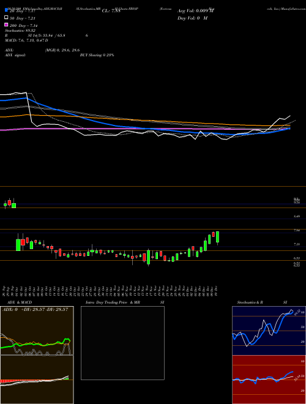Click the last green candlestick on the chart
The height and width of the screenshot is (404, 306).
pos(218,237)
